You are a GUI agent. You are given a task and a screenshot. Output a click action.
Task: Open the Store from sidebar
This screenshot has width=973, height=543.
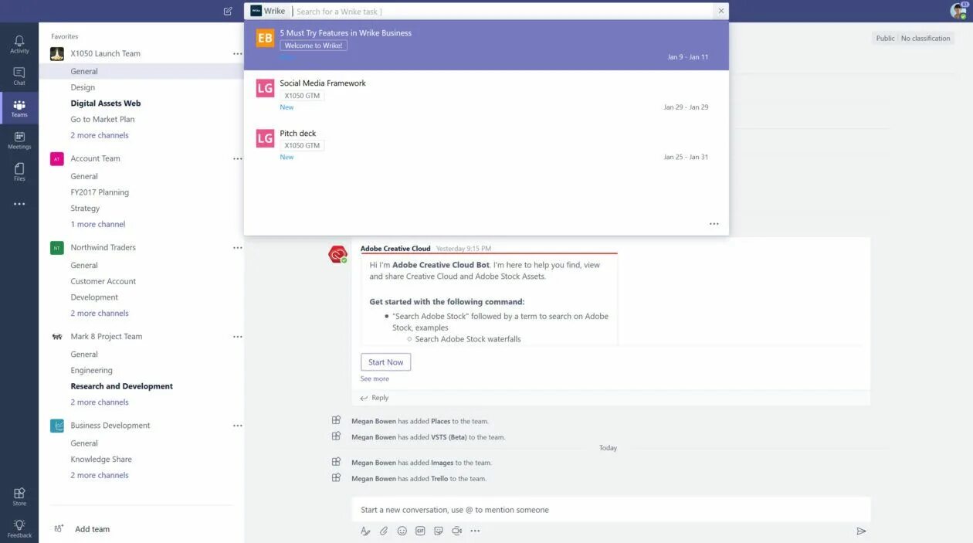(19, 496)
